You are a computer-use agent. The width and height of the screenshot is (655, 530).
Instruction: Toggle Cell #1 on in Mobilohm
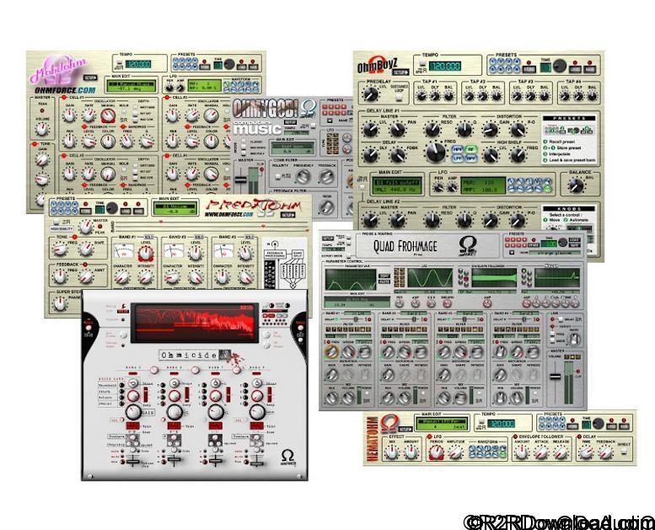(x=64, y=97)
